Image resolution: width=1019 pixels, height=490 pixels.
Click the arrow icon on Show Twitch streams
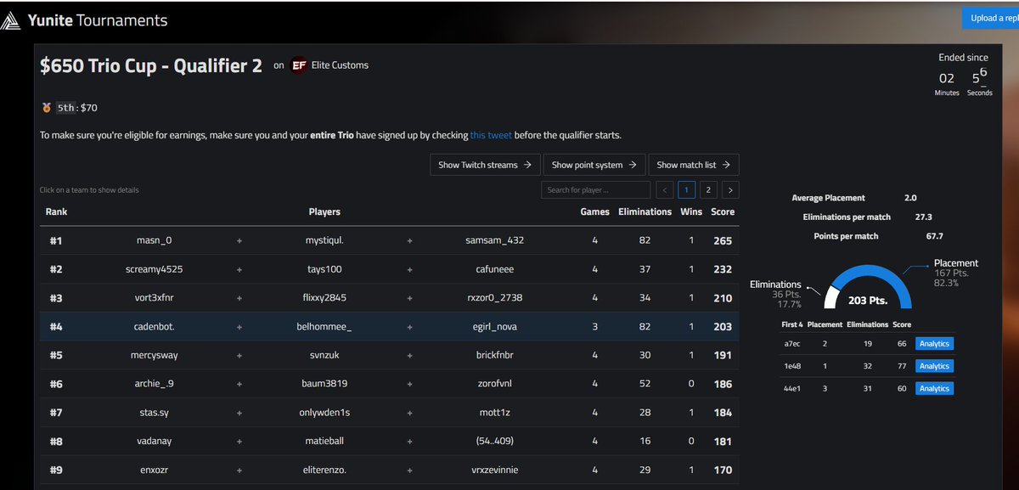pyautogui.click(x=528, y=164)
